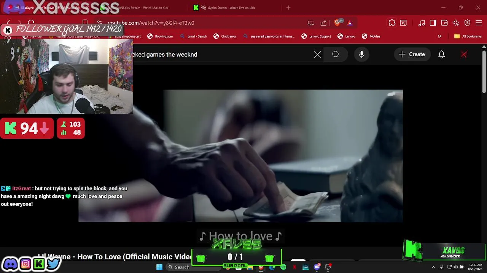The image size is (487, 273).
Task: Open Brave Rewards triangle icon
Action: click(x=350, y=23)
